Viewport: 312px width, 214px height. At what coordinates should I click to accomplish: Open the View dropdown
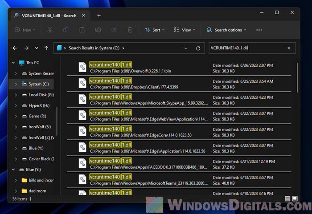(x=185, y=30)
